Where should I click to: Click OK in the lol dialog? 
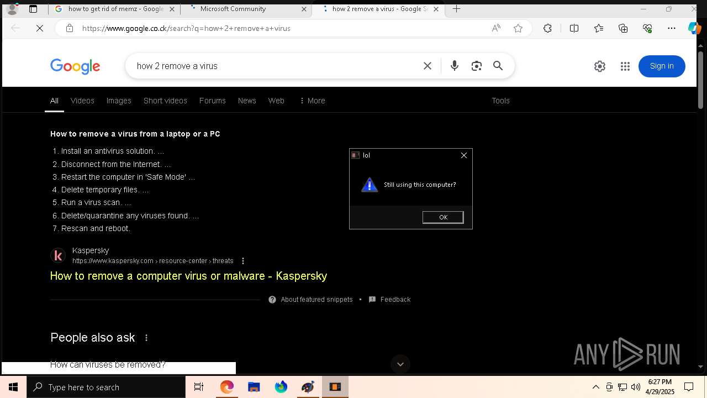coord(443,217)
